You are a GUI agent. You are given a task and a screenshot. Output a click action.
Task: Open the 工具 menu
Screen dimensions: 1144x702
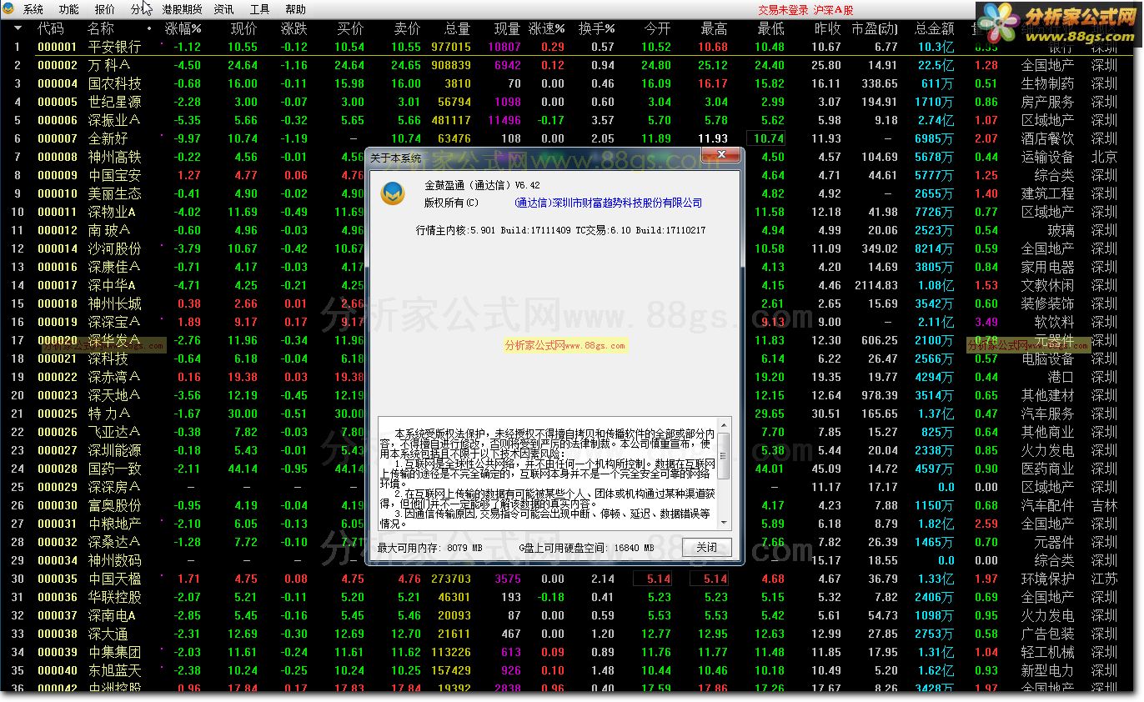click(x=259, y=10)
